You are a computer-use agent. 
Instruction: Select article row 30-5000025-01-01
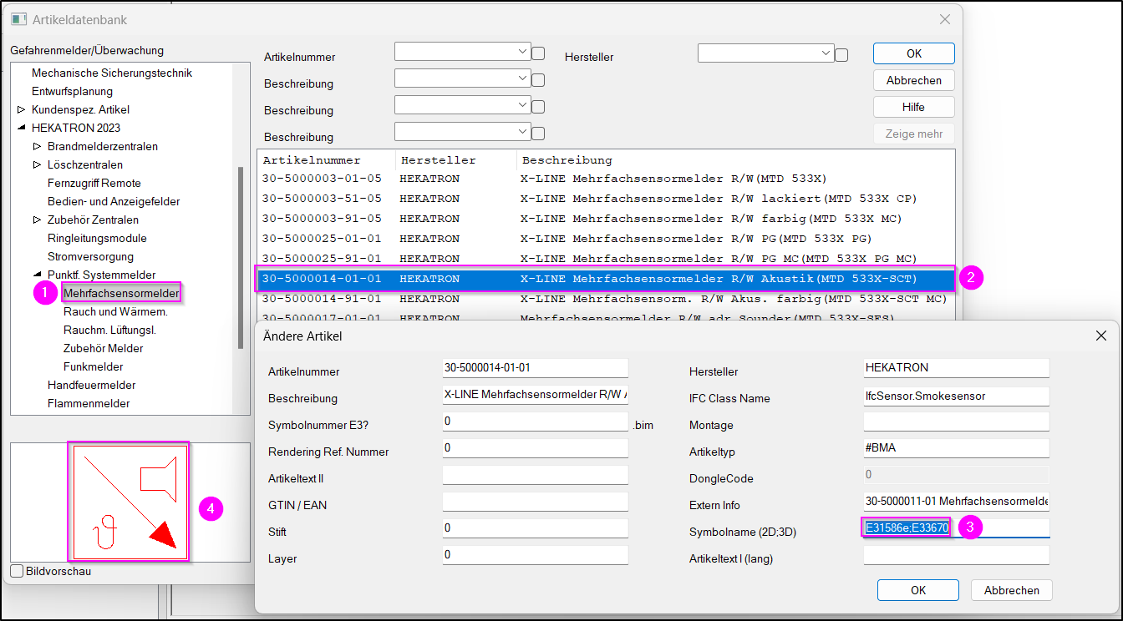pyautogui.click(x=607, y=238)
